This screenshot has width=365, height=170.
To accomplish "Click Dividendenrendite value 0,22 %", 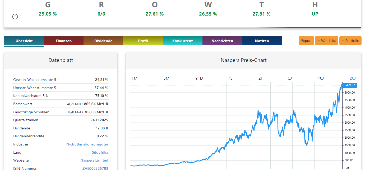I will click(102, 136).
